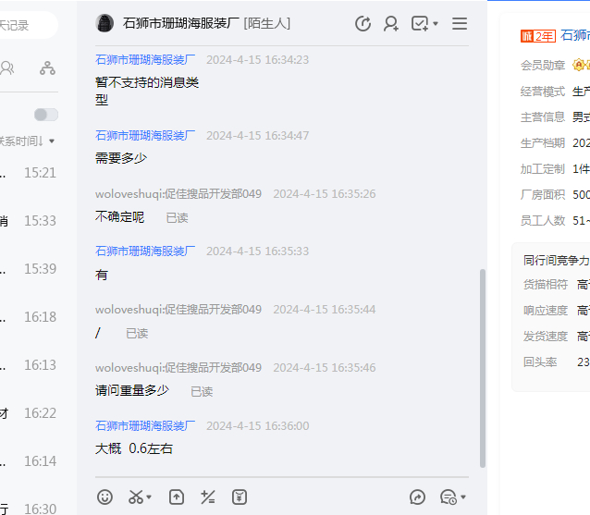Image resolution: width=590 pixels, height=515 pixels.
Task: Click the refresh history icon in chat header
Action: click(363, 24)
